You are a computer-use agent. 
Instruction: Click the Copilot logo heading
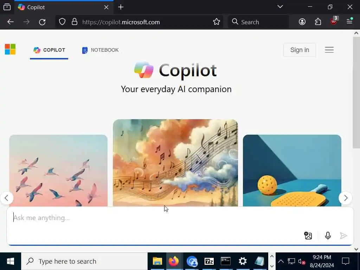click(x=175, y=70)
